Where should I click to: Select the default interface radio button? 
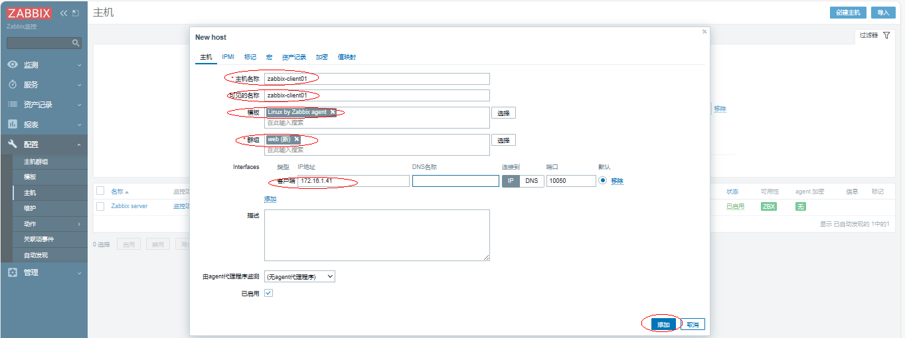click(x=603, y=180)
